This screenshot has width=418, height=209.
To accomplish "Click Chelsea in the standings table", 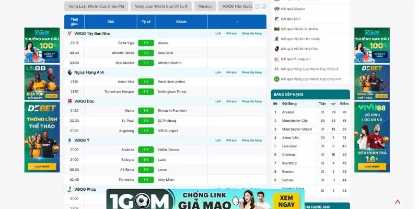I will pos(288,155).
